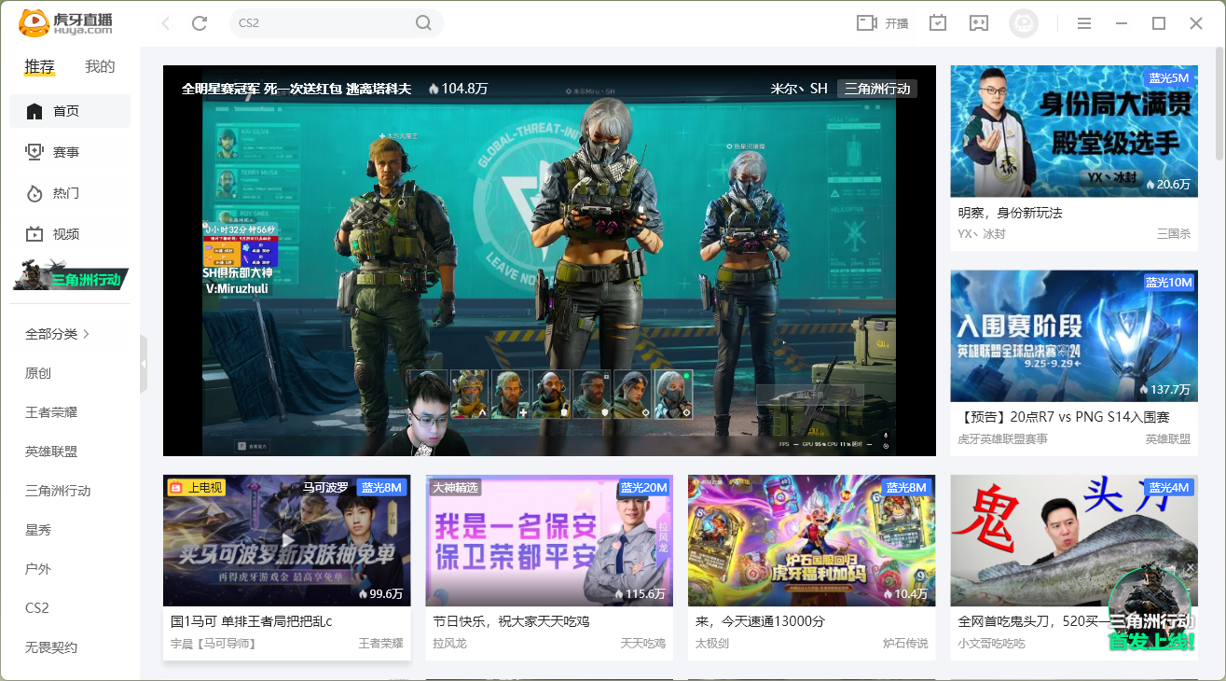Click the 热门 flame icon
The image size is (1226, 681).
[34, 193]
